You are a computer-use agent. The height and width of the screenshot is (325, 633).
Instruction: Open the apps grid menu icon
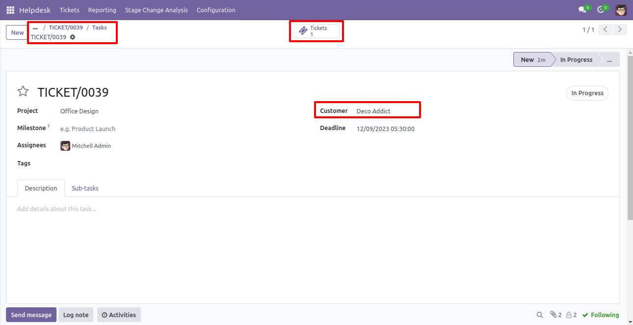[10, 10]
